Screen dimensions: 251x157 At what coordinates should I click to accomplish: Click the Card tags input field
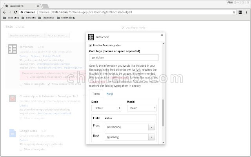124,58
